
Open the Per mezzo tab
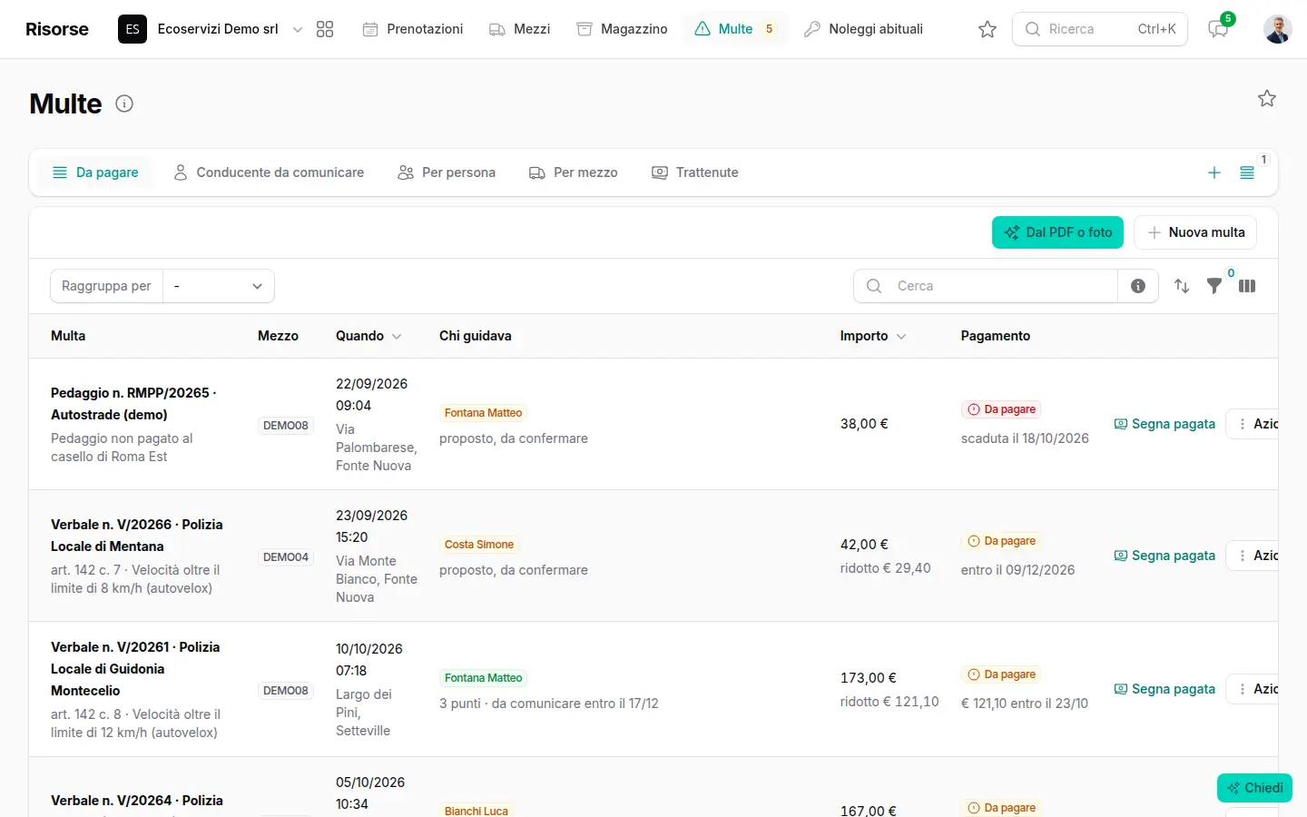(574, 172)
